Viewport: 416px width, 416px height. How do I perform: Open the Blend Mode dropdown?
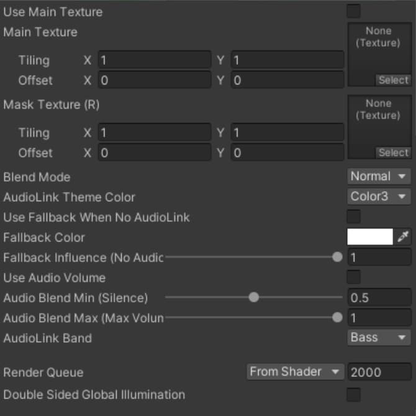pyautogui.click(x=379, y=177)
